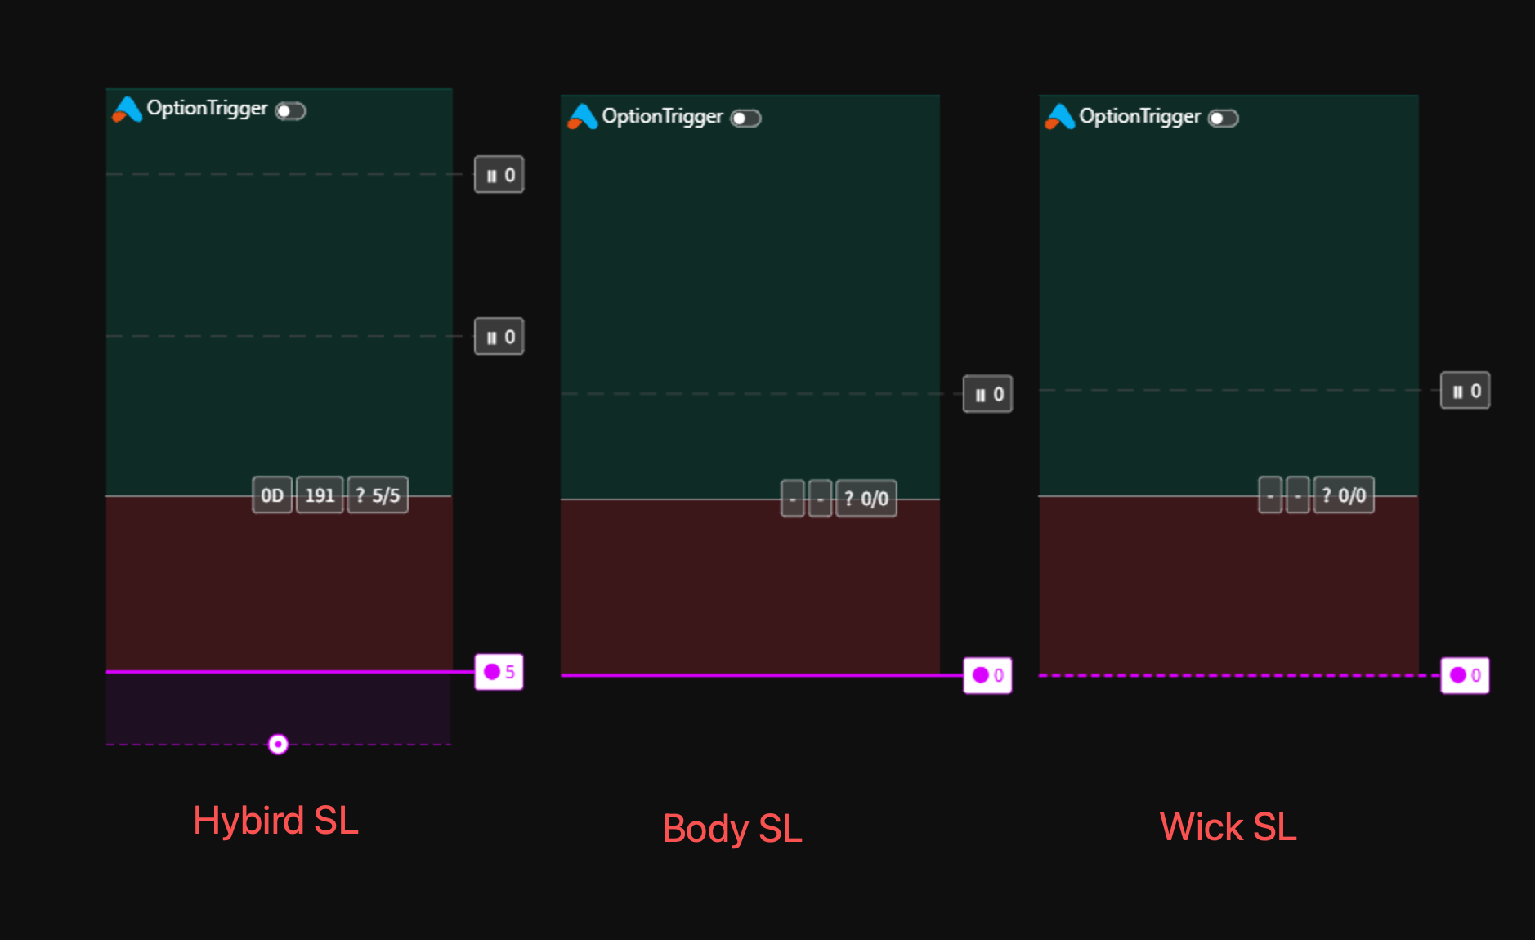Click the second dash badge in Body SL panel

pos(820,499)
